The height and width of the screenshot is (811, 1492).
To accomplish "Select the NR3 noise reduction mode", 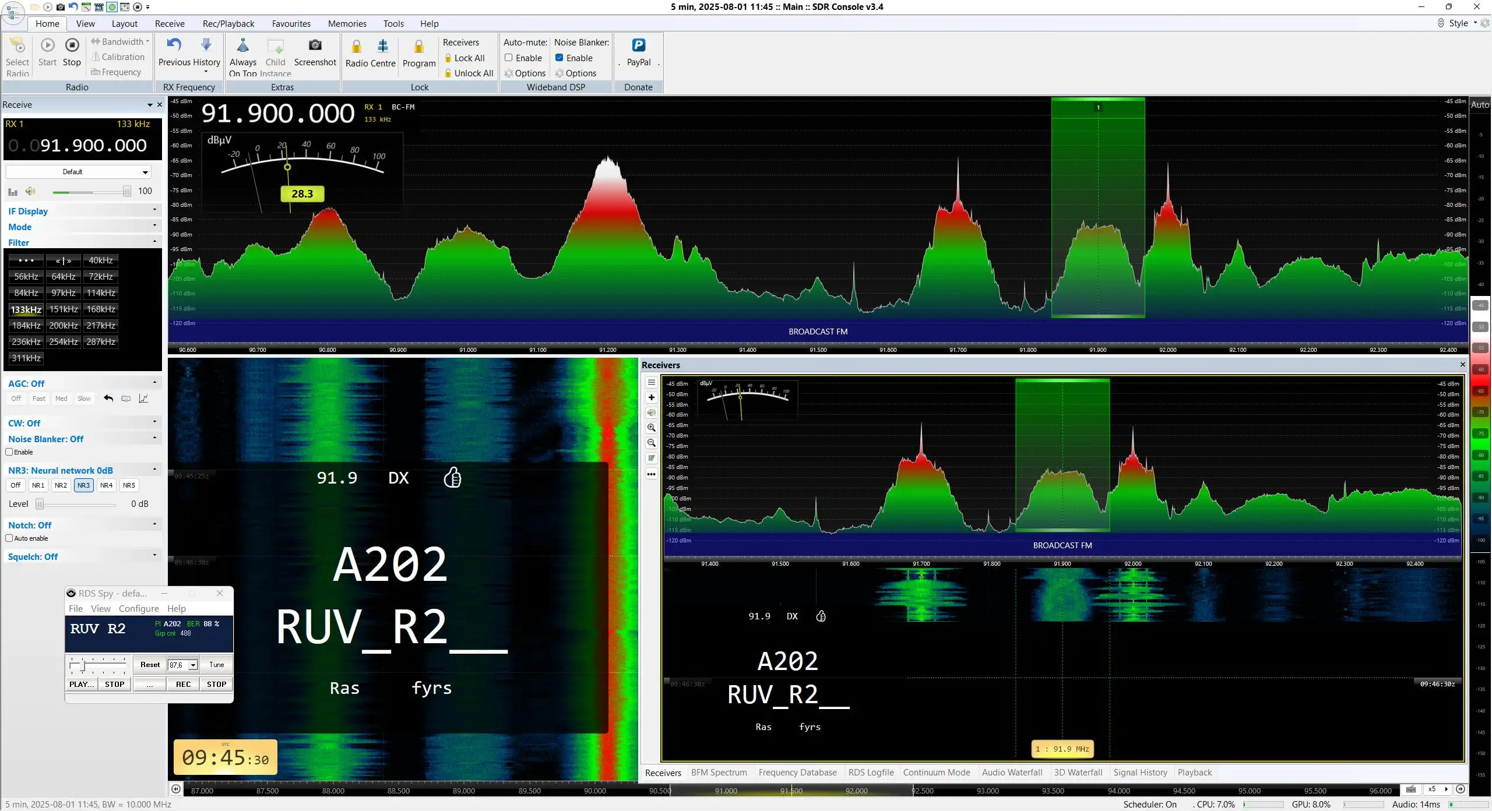I will click(83, 485).
